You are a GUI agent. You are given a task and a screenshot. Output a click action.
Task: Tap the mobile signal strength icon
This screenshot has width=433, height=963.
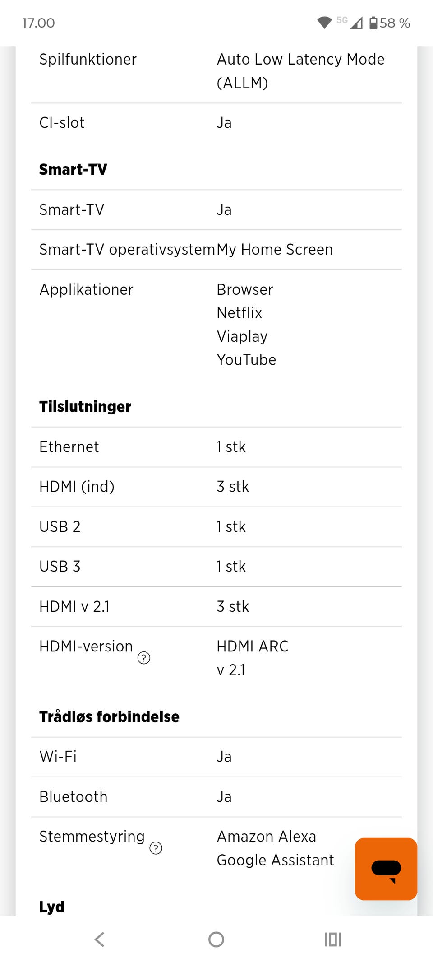point(356,23)
